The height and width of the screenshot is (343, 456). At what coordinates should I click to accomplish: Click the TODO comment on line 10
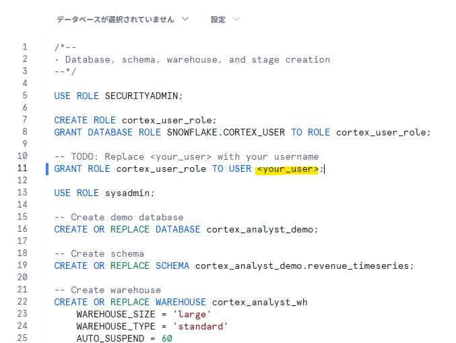[187, 157]
